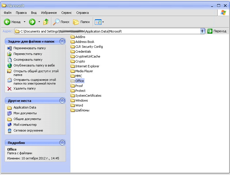
Task: Go up one folder level icon
Action: click(46, 22)
